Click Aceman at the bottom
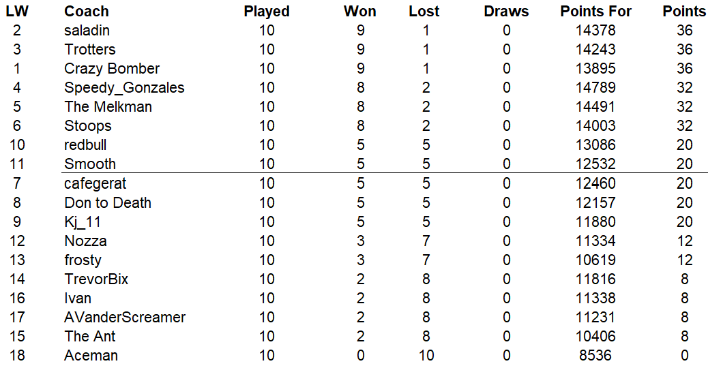Screen dimensions: 708x368 point(91,356)
